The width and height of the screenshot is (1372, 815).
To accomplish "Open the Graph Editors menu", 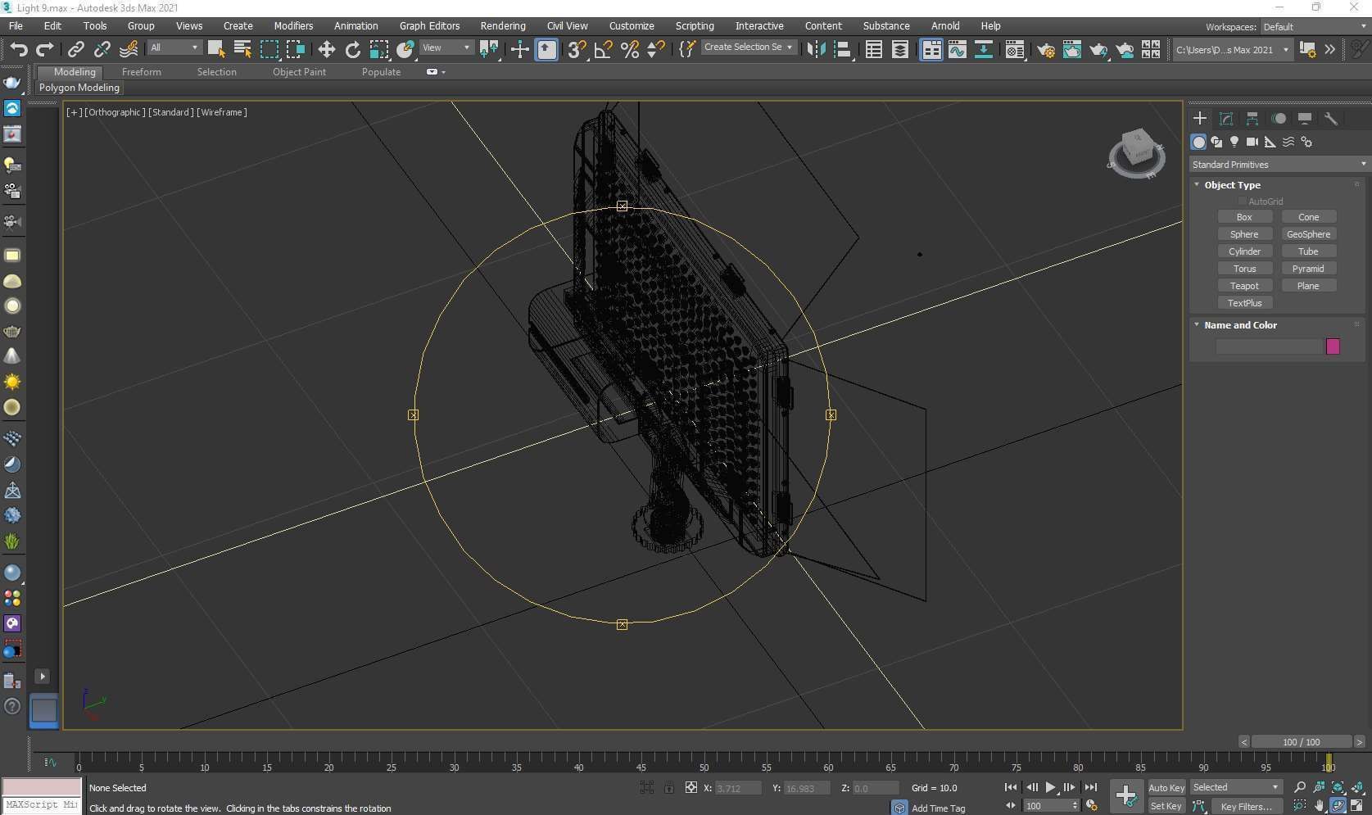I will 429,26.
